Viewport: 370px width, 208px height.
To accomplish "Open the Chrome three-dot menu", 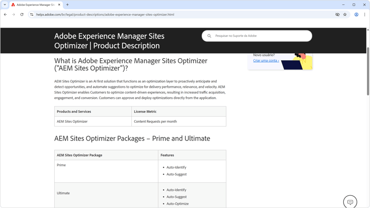I will point(365,14).
